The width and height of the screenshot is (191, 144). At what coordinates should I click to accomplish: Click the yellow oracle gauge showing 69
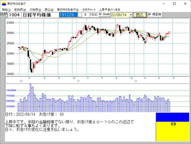coord(173,131)
